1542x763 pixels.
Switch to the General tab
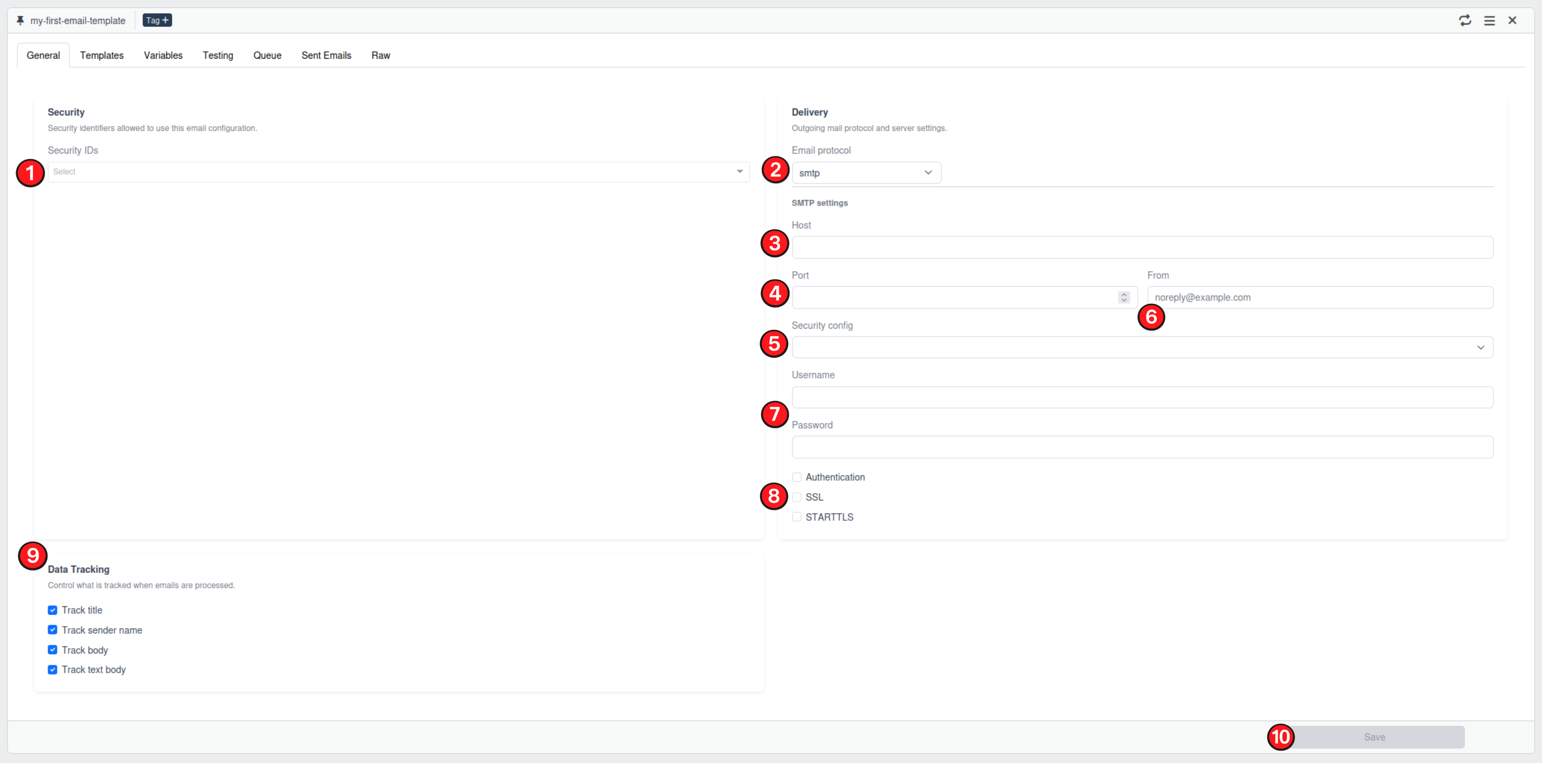tap(43, 55)
